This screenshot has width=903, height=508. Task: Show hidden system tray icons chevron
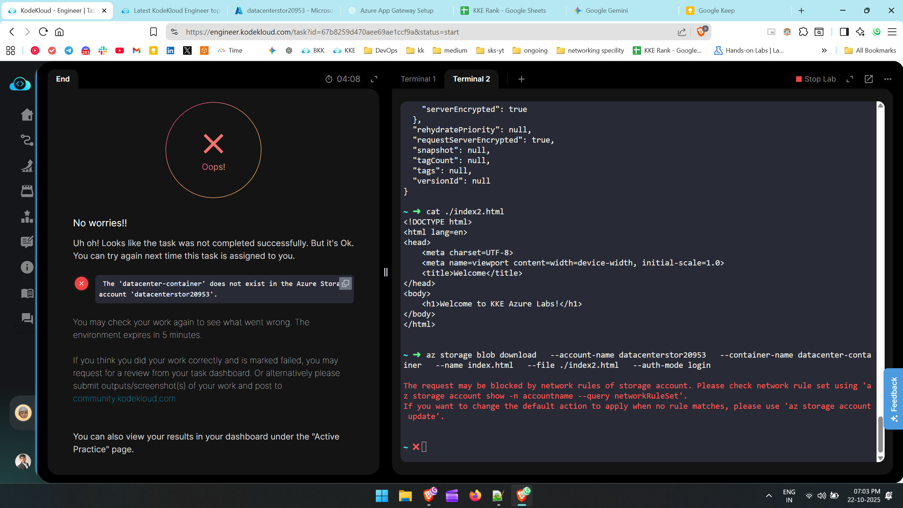tap(769, 496)
